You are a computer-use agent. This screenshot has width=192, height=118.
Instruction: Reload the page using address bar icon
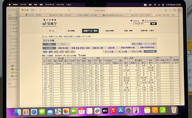tap(130, 10)
